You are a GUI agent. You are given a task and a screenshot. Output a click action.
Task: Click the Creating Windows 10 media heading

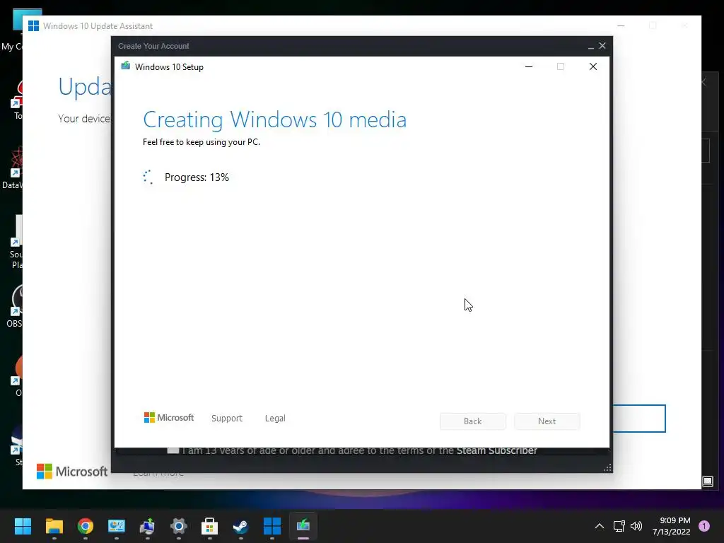pyautogui.click(x=275, y=119)
